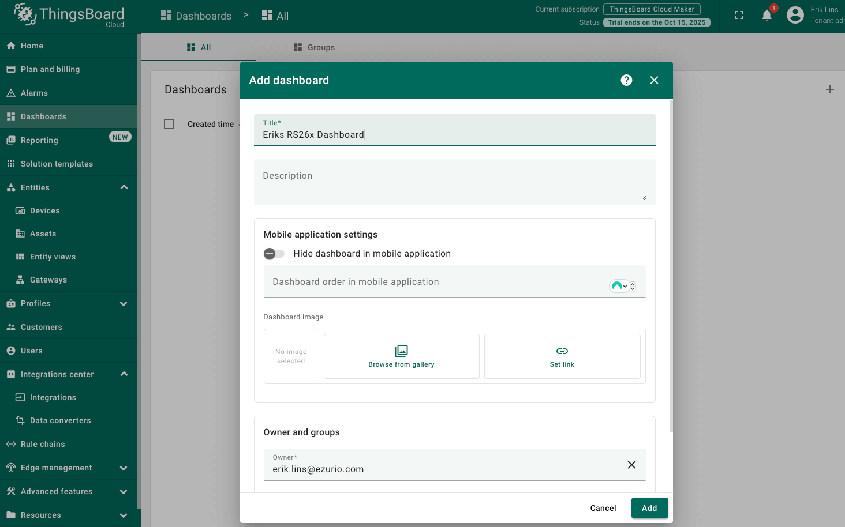Click the Browse from gallery icon
This screenshot has height=527, width=845.
pos(401,351)
